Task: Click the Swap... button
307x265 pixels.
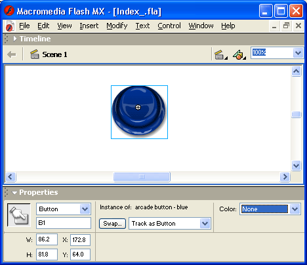Action: (112, 224)
